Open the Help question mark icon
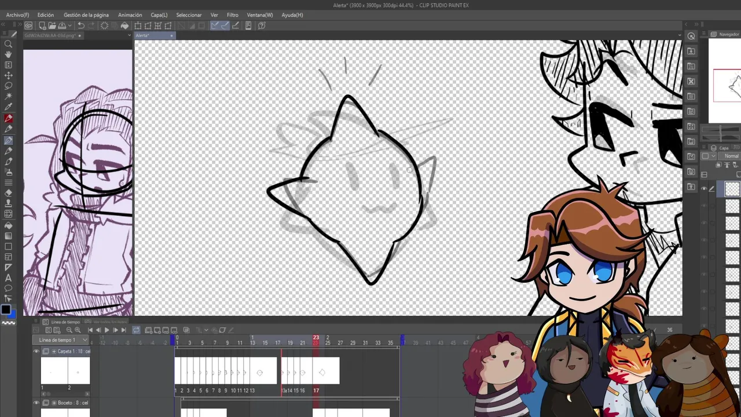This screenshot has height=417, width=741. tap(262, 25)
